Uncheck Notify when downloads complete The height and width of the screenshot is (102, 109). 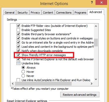coord(18,51)
